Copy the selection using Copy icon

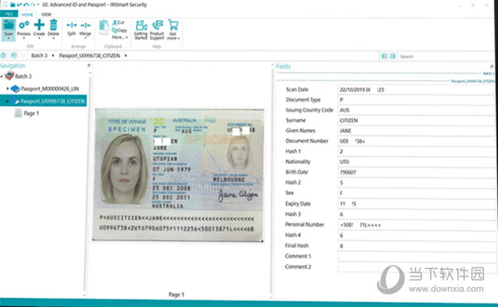[x=115, y=30]
